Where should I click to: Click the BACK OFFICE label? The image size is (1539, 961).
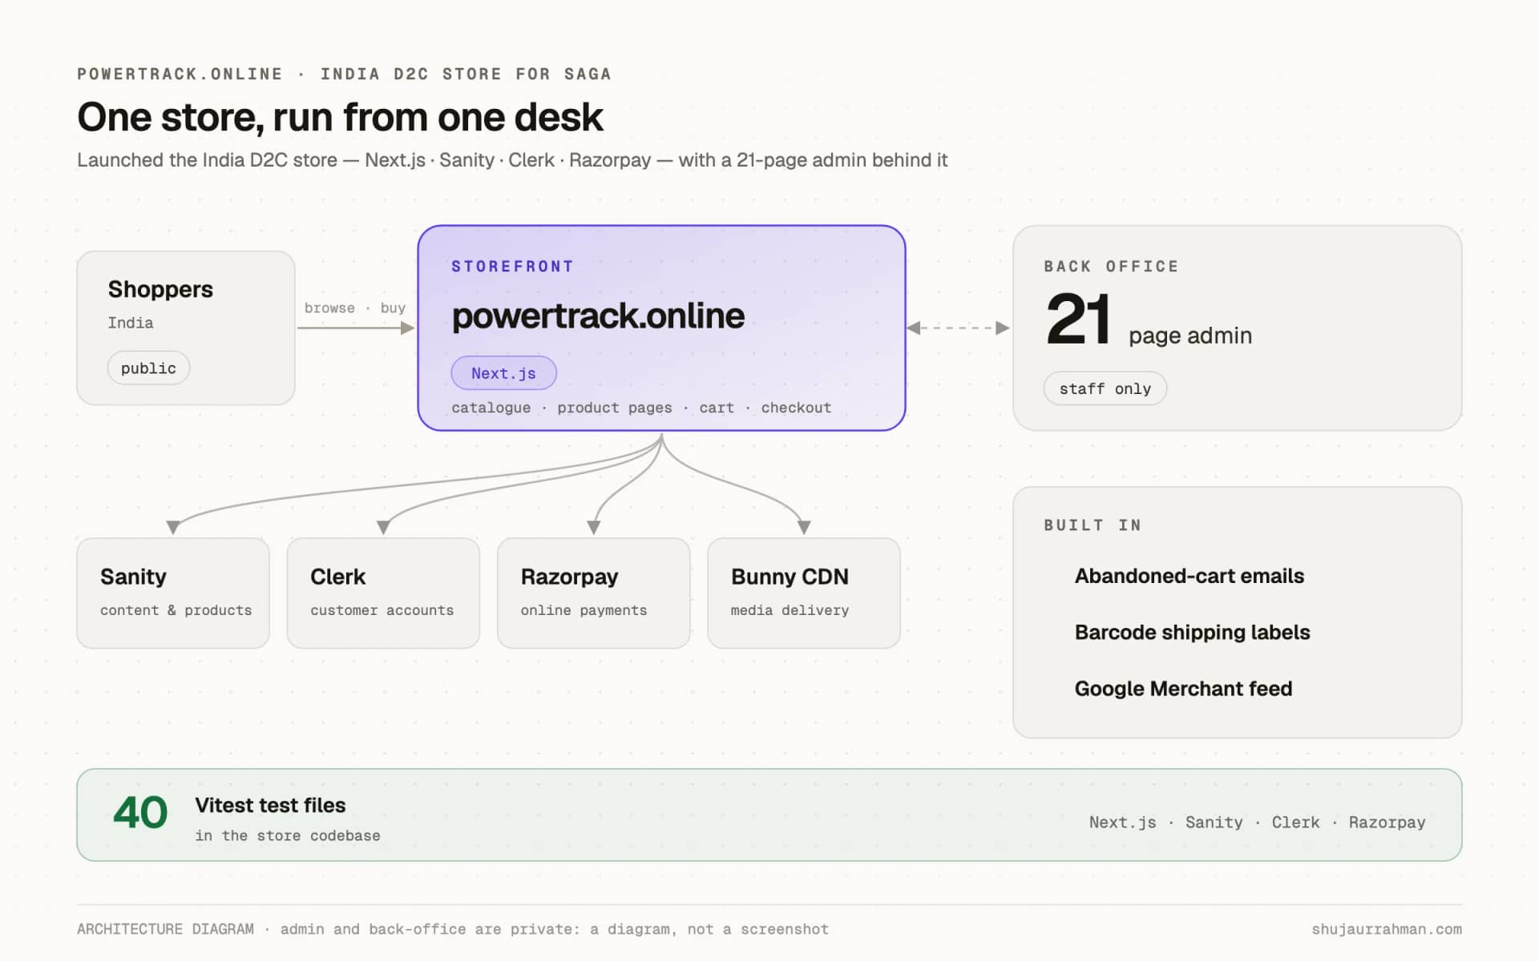coord(1111,267)
